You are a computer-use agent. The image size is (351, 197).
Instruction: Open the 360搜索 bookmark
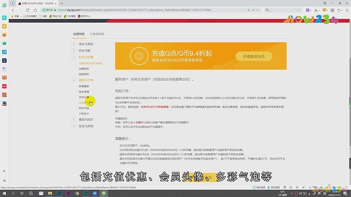(x=70, y=16)
